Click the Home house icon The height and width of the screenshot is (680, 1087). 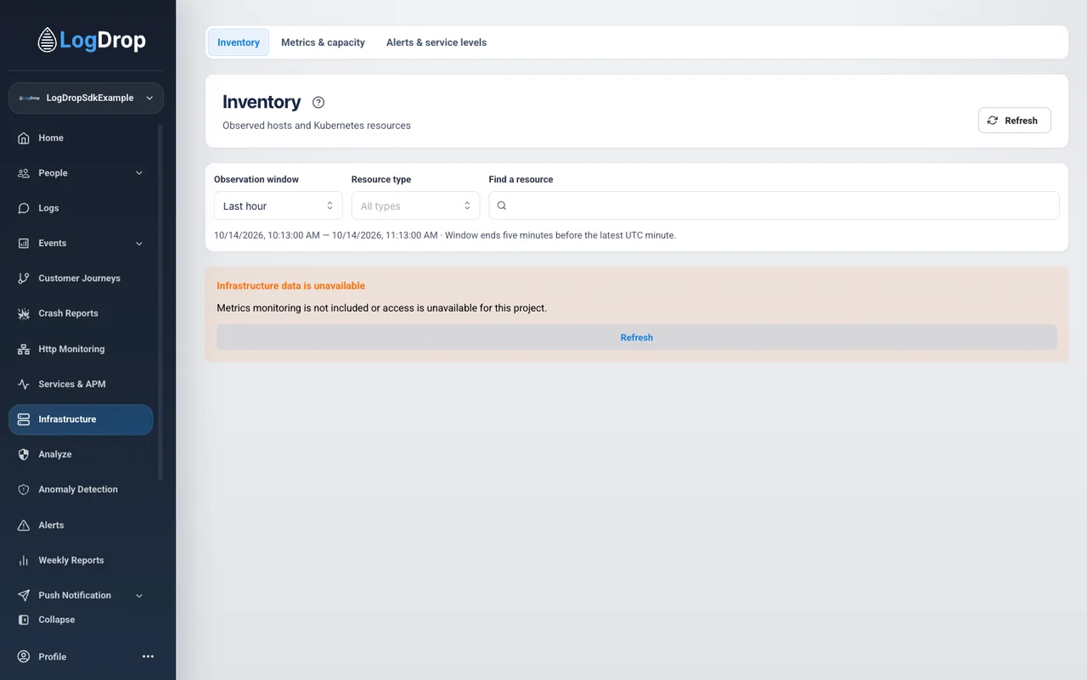(x=24, y=138)
